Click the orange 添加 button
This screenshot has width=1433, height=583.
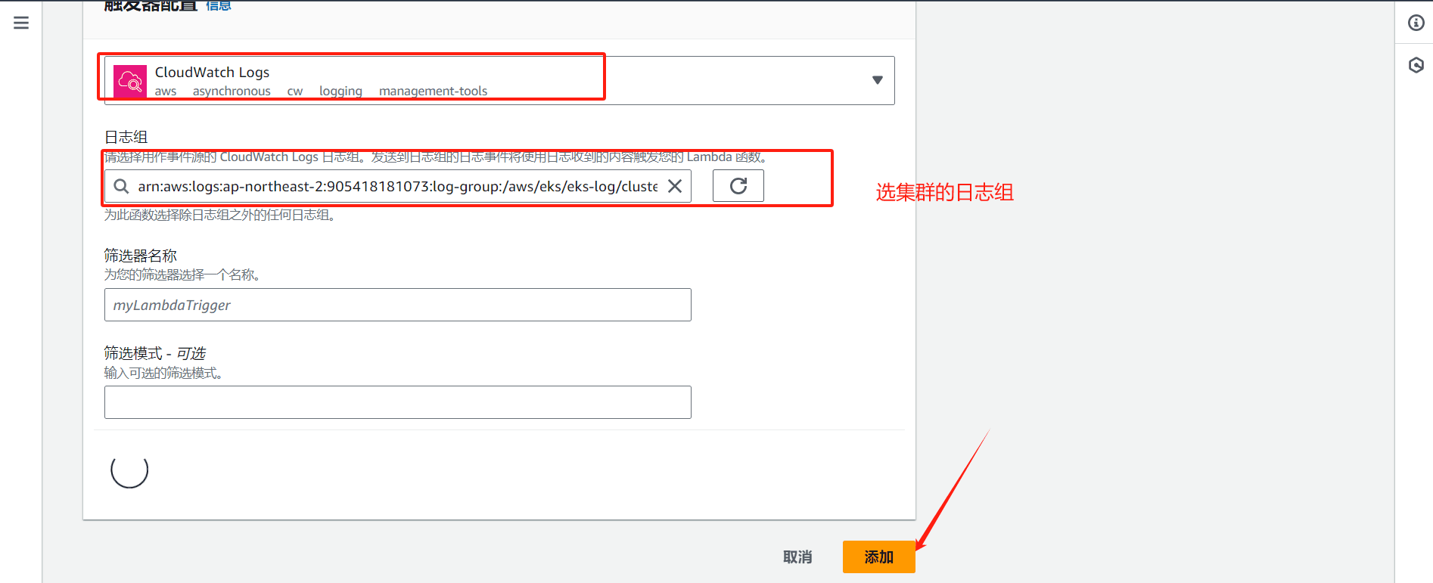click(x=879, y=557)
